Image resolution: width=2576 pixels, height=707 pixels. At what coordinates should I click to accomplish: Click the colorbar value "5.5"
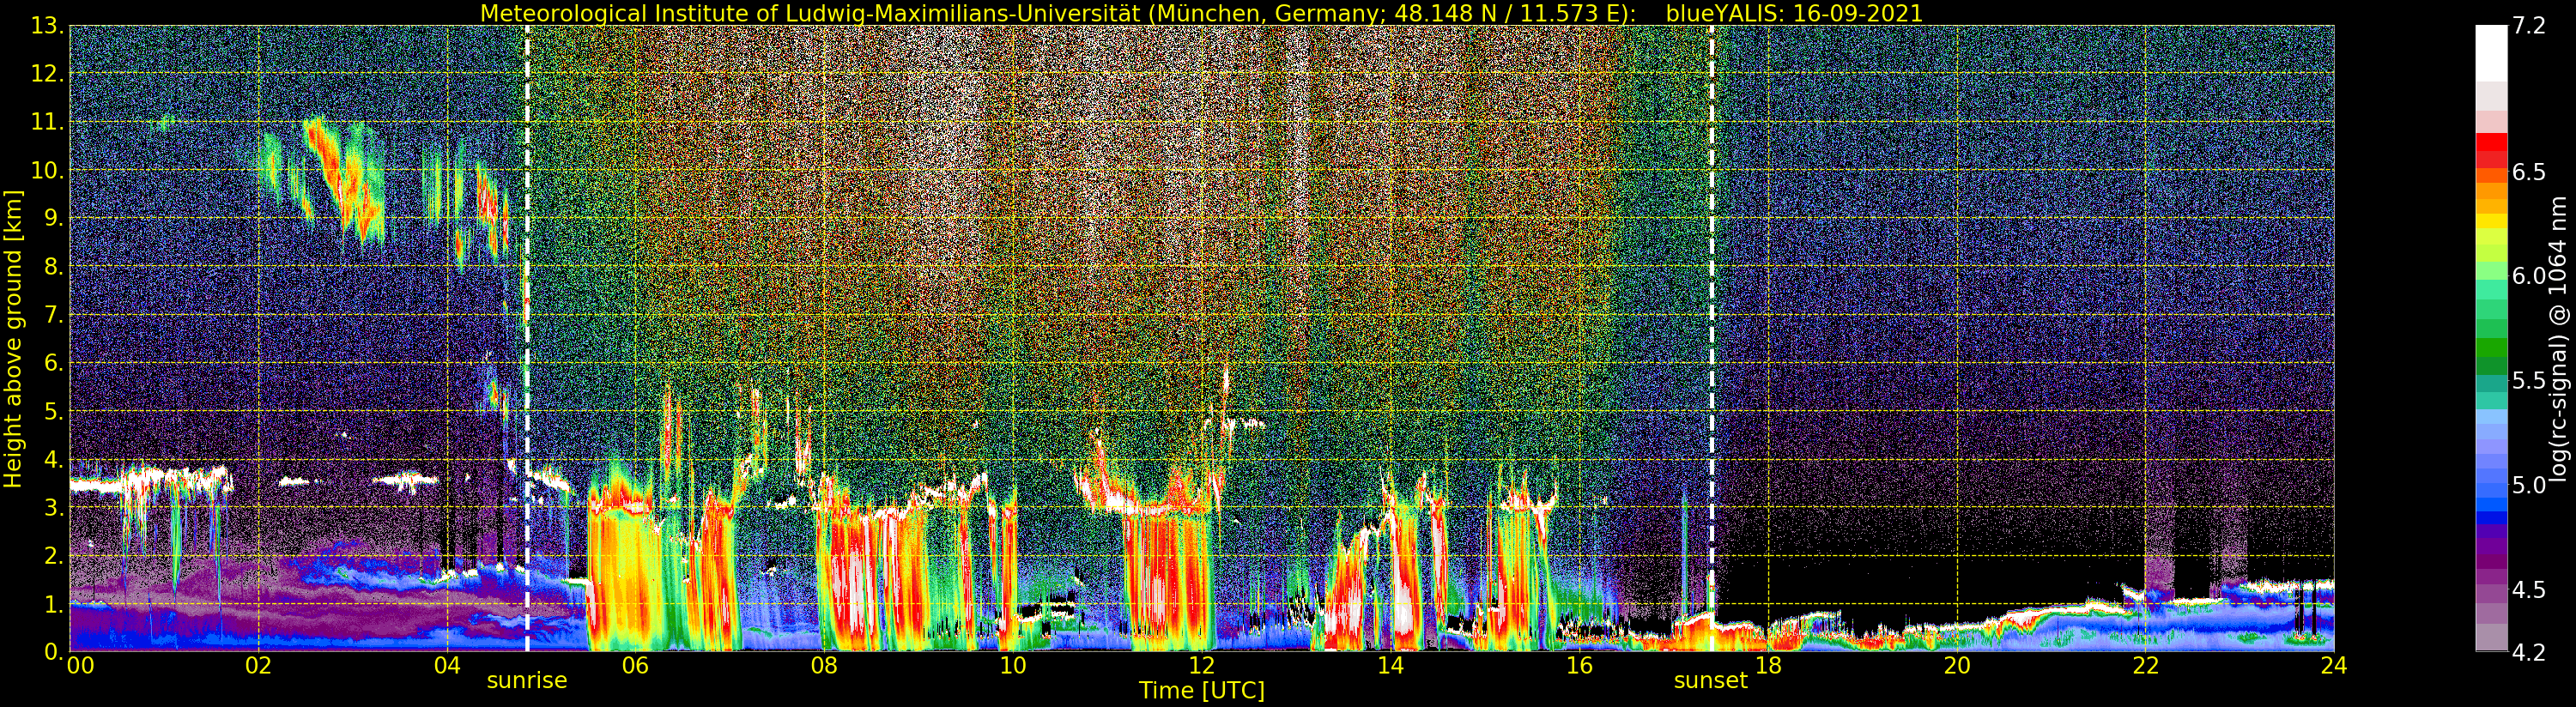[x=2528, y=380]
